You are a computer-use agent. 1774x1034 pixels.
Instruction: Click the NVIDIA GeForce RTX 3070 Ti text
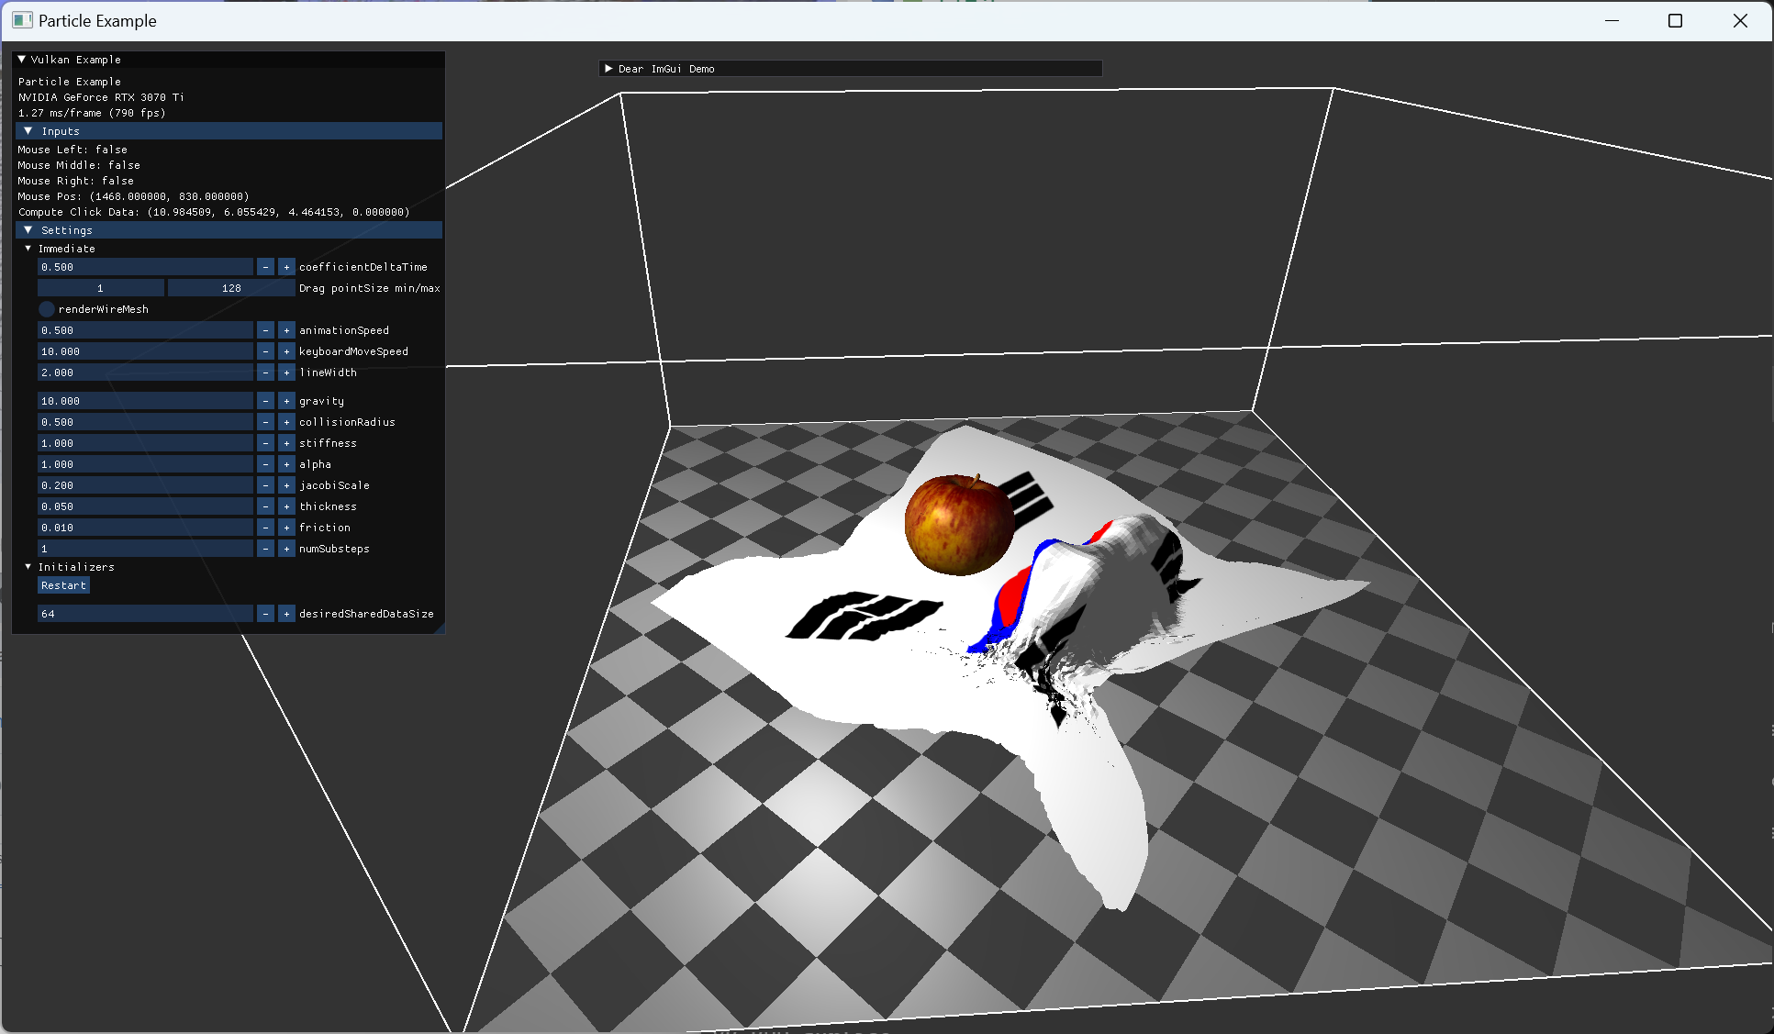pyautogui.click(x=101, y=97)
